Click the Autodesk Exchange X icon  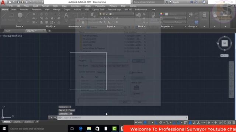pos(192,2)
